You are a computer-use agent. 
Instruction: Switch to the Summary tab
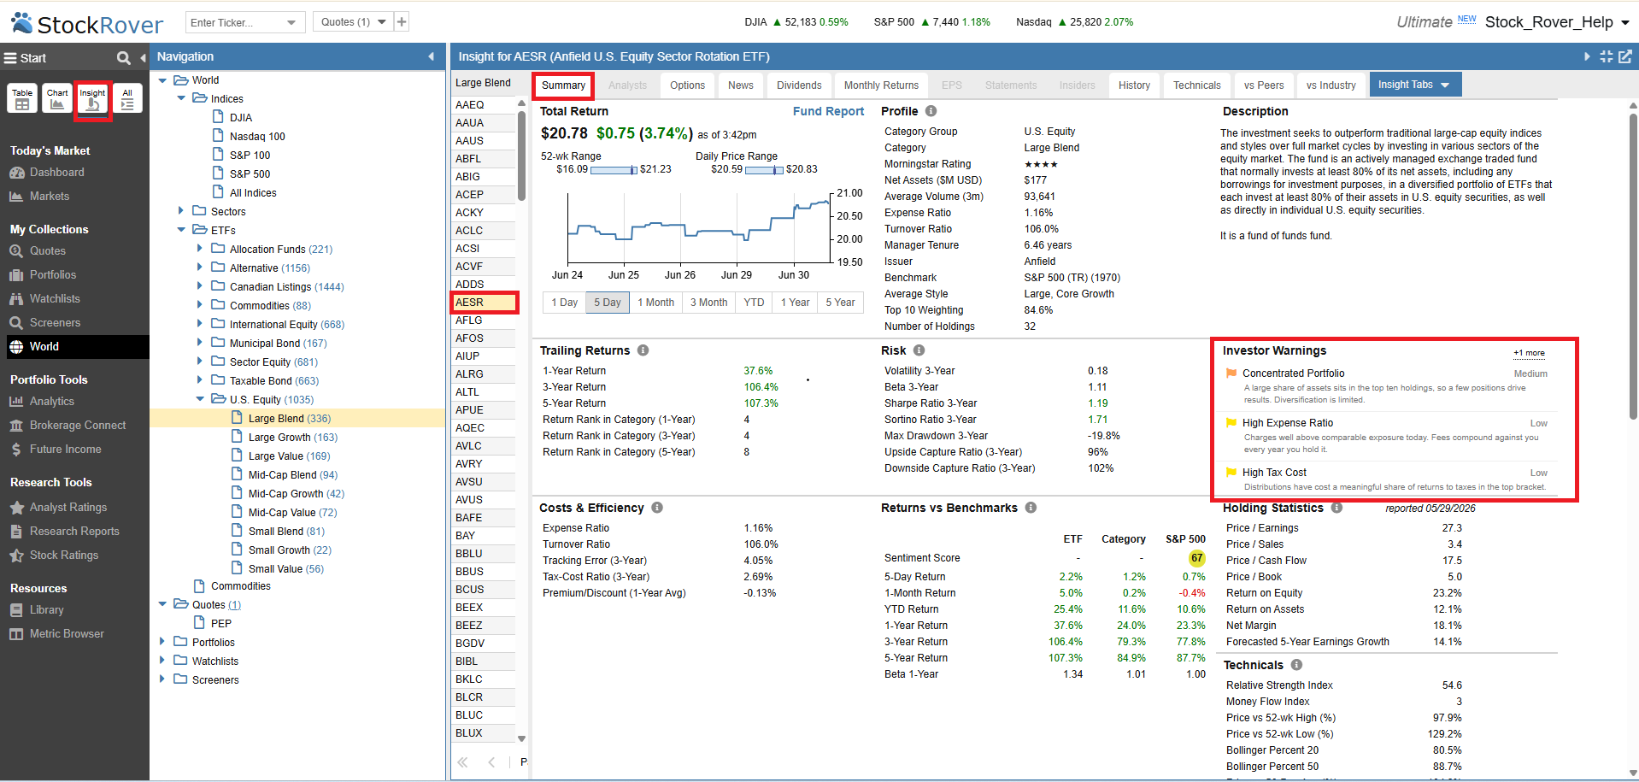coord(563,85)
